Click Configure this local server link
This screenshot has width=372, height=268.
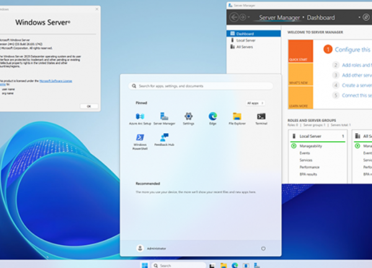[x=353, y=50]
